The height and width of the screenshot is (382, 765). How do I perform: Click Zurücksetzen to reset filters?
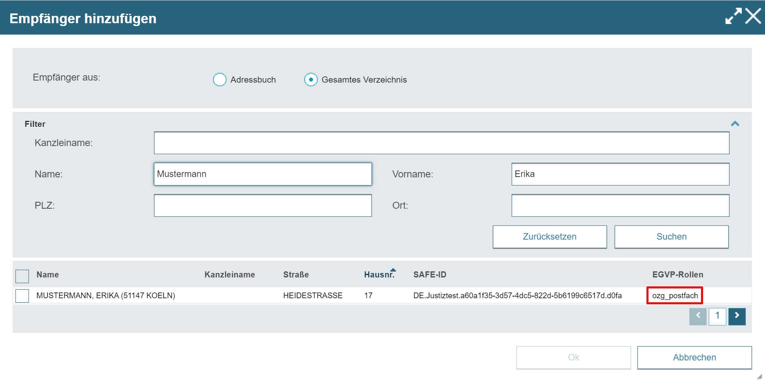pos(550,237)
